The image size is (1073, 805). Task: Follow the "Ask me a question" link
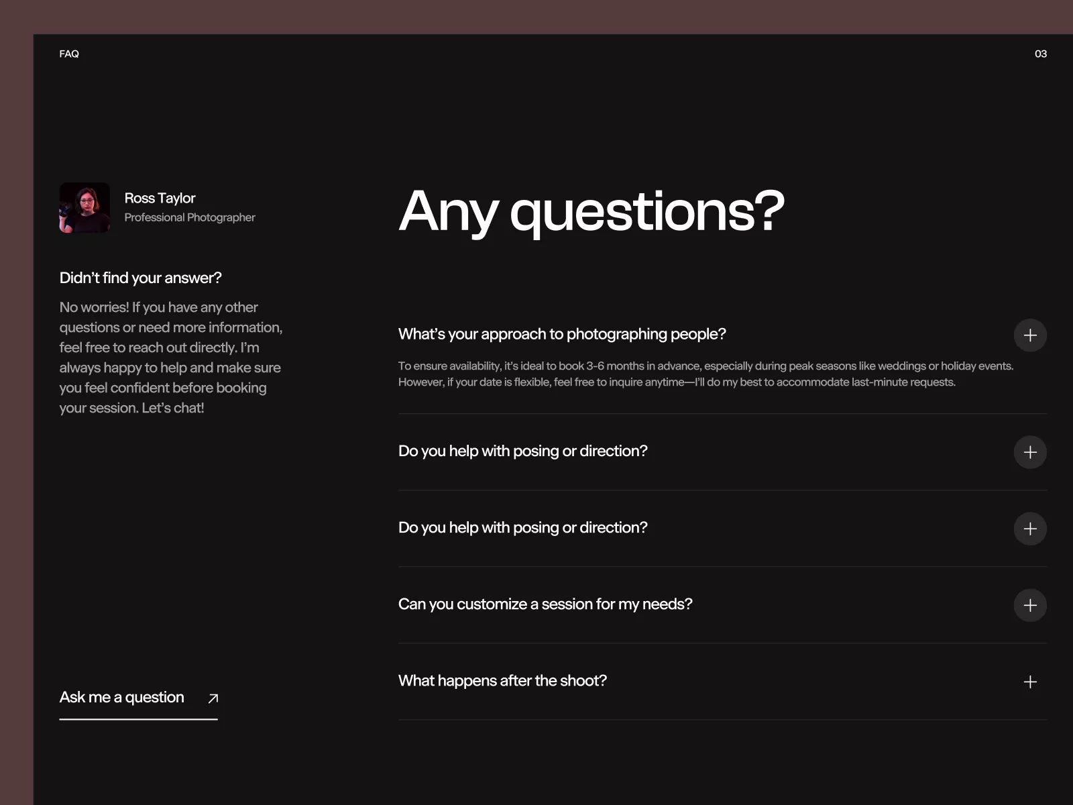[x=121, y=697]
